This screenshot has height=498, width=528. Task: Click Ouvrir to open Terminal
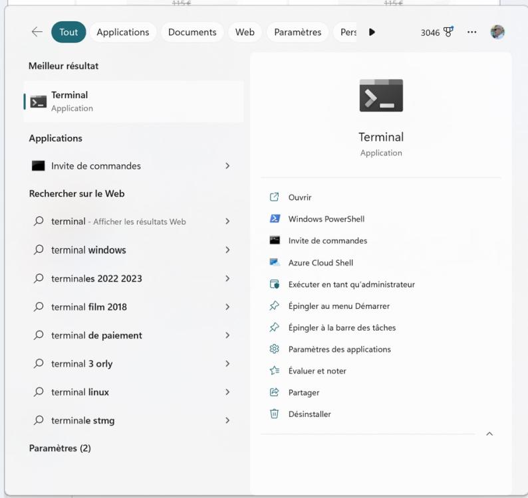point(299,197)
